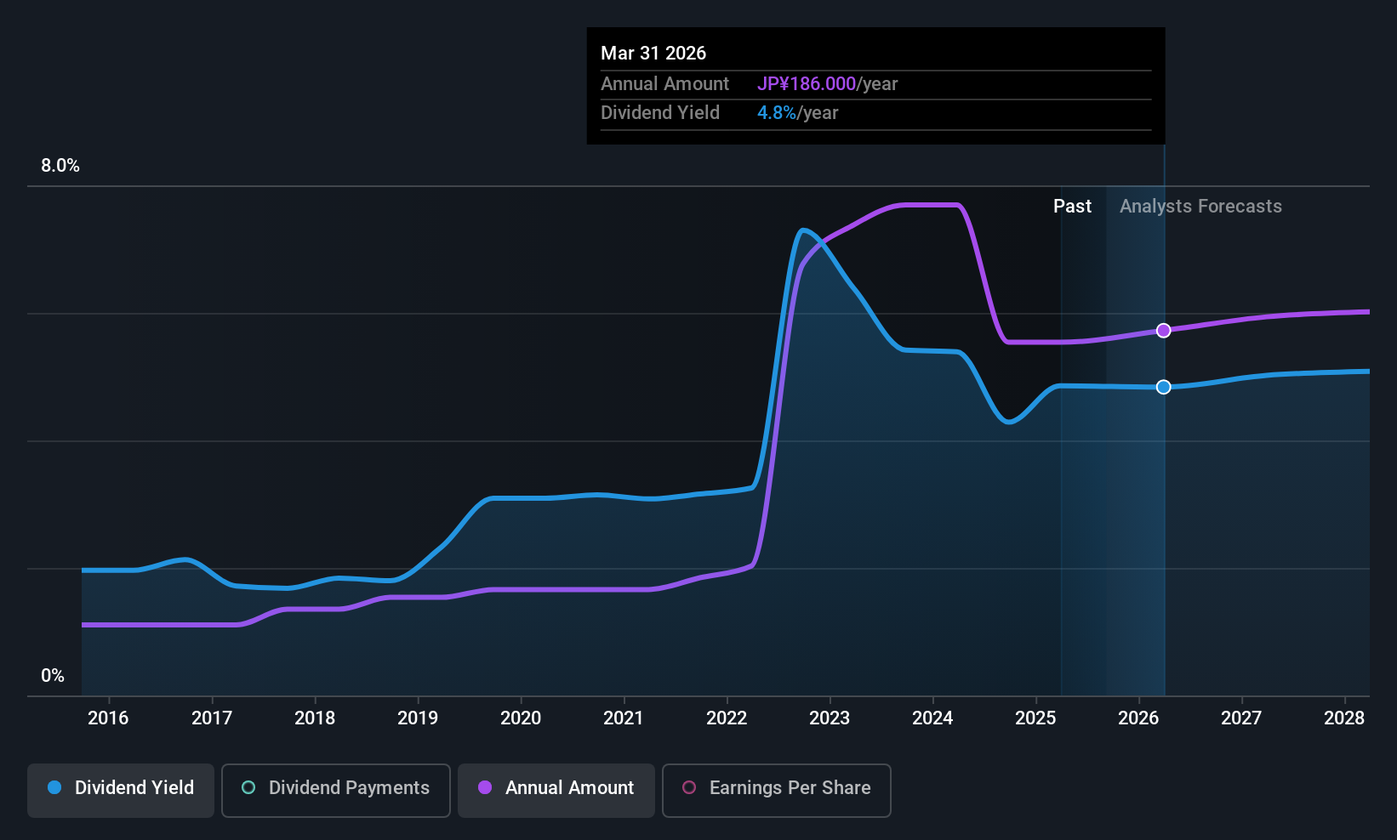Select the 2023 x-axis label
Viewport: 1397px width, 840px height.
(830, 718)
